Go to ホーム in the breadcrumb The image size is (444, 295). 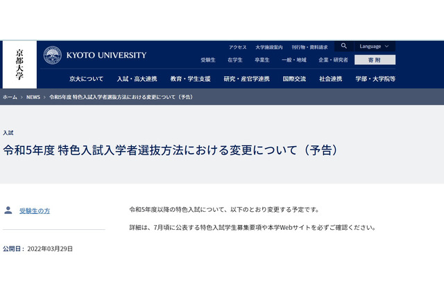click(x=10, y=97)
